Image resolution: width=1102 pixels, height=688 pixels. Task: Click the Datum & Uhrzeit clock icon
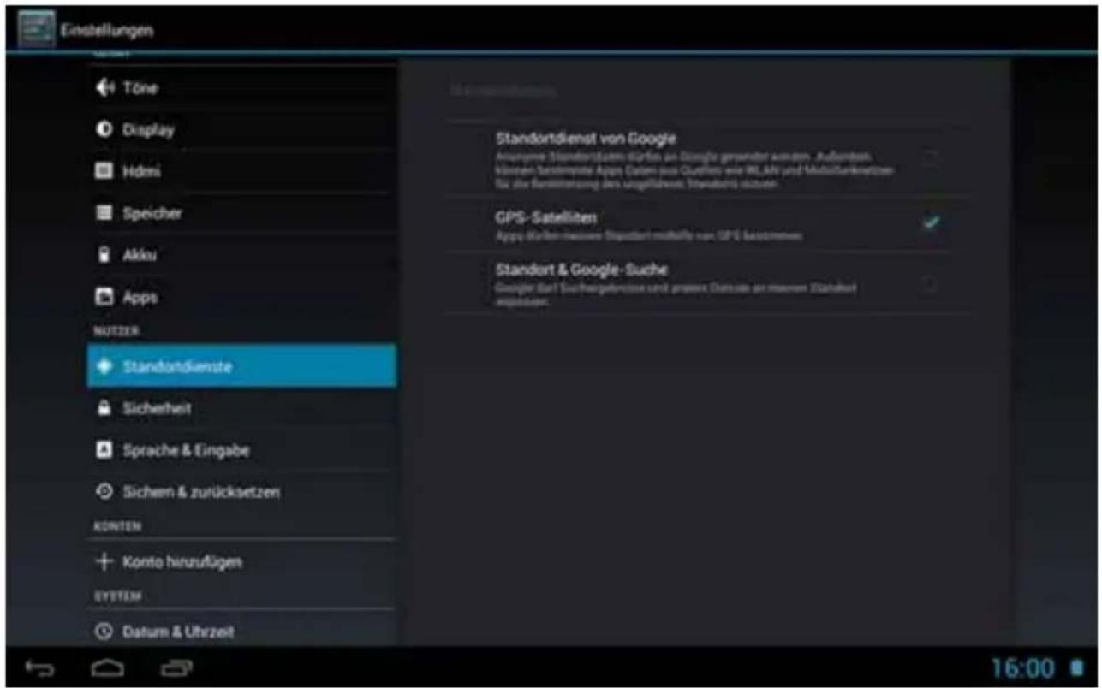(x=104, y=632)
